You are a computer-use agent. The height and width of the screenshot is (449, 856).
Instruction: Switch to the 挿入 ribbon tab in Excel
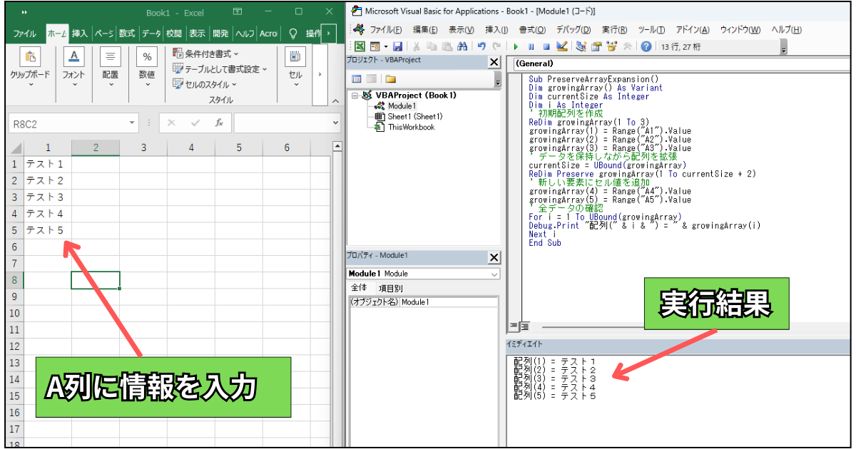pos(80,33)
